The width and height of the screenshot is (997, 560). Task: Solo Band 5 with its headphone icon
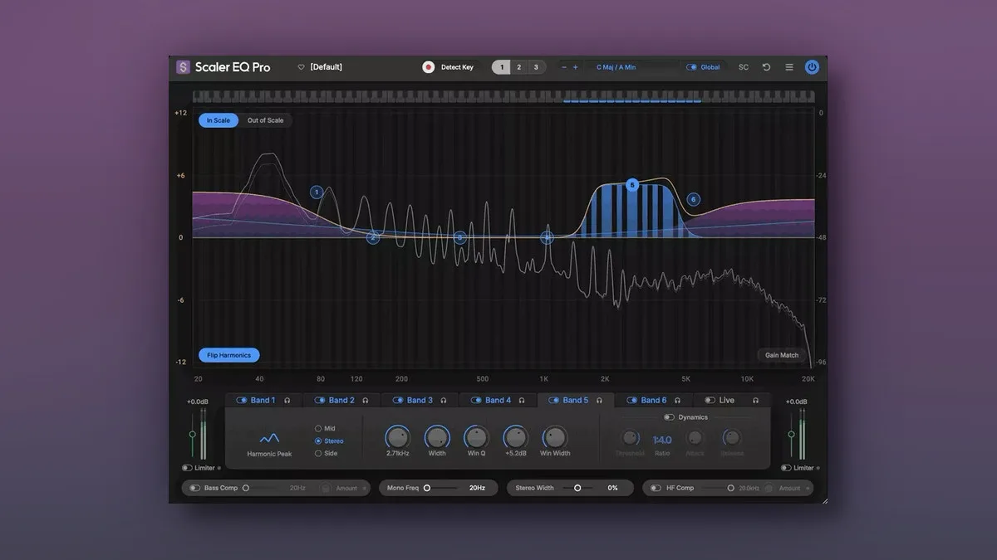click(x=599, y=401)
